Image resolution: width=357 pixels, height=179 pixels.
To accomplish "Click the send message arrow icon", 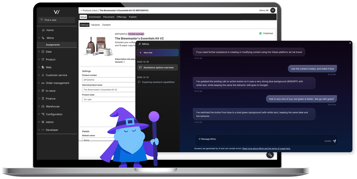I will (334, 141).
